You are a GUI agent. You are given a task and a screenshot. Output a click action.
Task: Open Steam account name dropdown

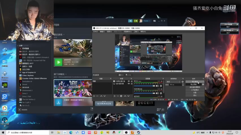pyautogui.click(x=147, y=21)
